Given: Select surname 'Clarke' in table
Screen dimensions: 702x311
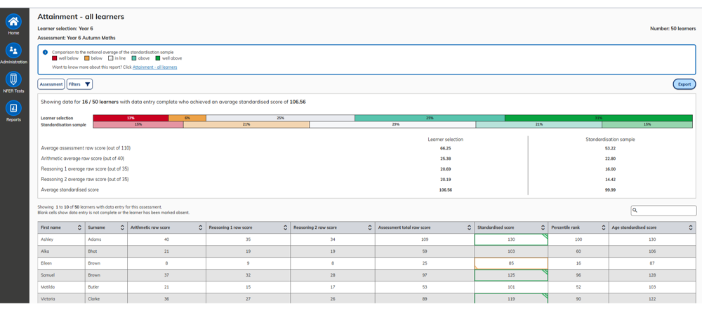Looking at the screenshot, I should tap(94, 298).
